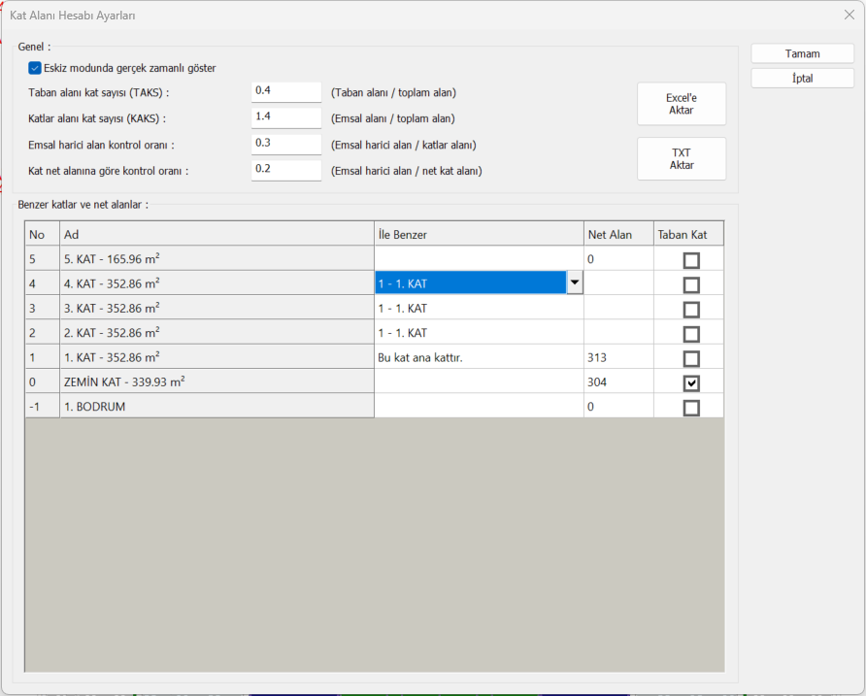
Task: Select İle Benzer cell for 2. KAT
Action: pyautogui.click(x=479, y=333)
